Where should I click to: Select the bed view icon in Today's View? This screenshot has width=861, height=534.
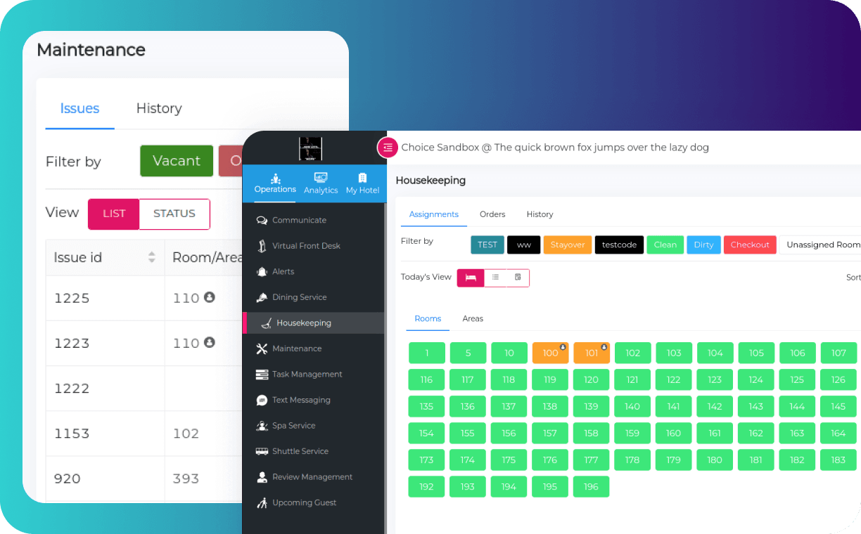[471, 278]
